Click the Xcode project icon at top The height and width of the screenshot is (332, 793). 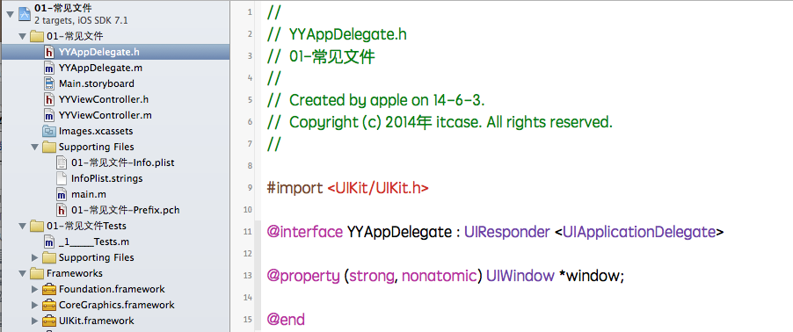click(x=25, y=14)
